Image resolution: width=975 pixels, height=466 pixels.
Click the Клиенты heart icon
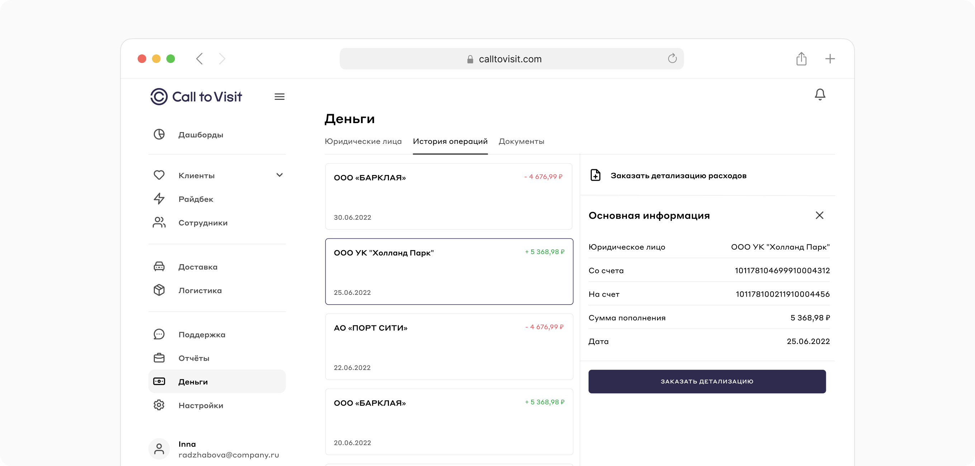coord(159,175)
